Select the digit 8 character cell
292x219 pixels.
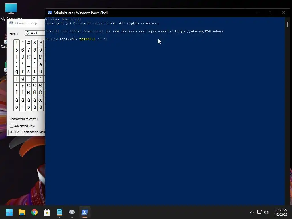[x=35, y=50]
